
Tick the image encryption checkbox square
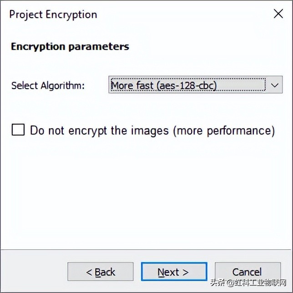pos(18,131)
